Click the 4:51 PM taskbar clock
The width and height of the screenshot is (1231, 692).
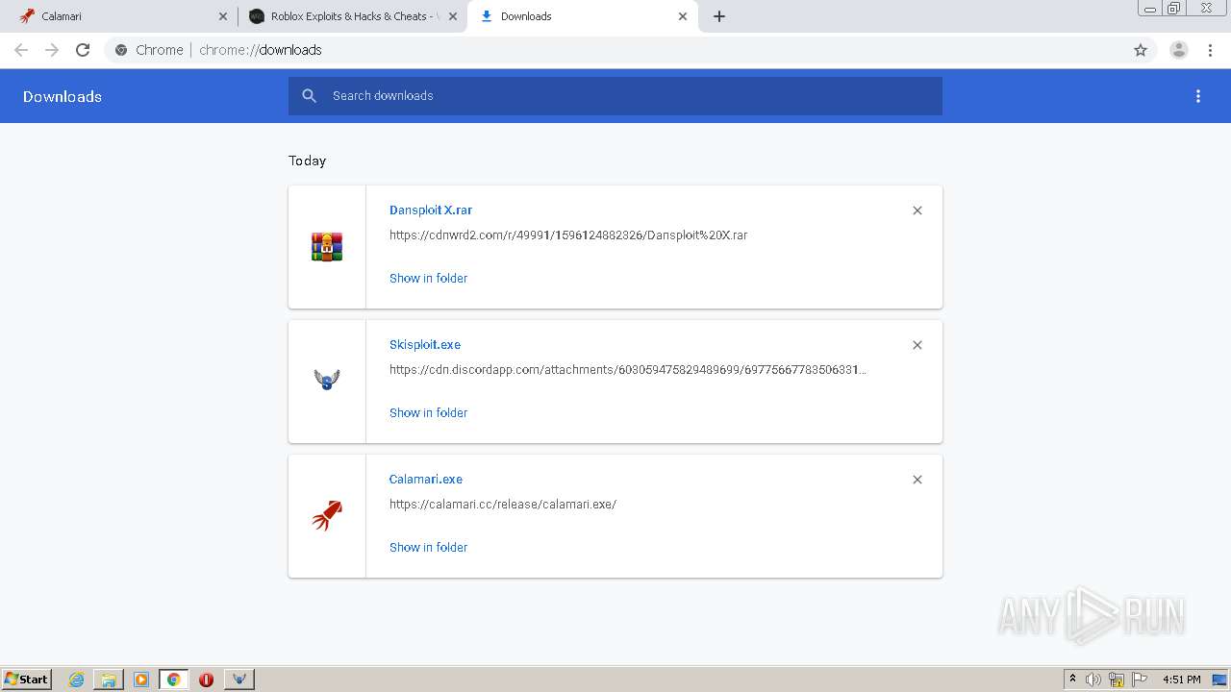click(1182, 680)
